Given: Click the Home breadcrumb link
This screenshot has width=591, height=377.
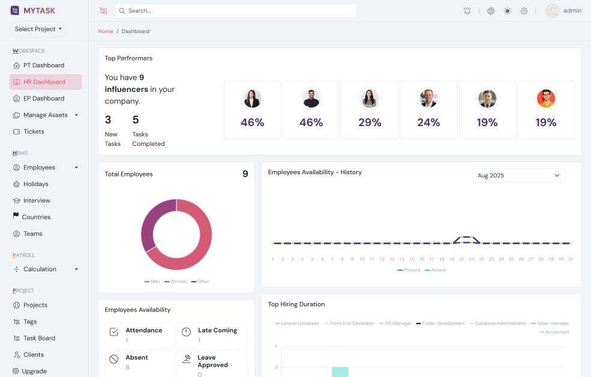Looking at the screenshot, I should (x=106, y=31).
